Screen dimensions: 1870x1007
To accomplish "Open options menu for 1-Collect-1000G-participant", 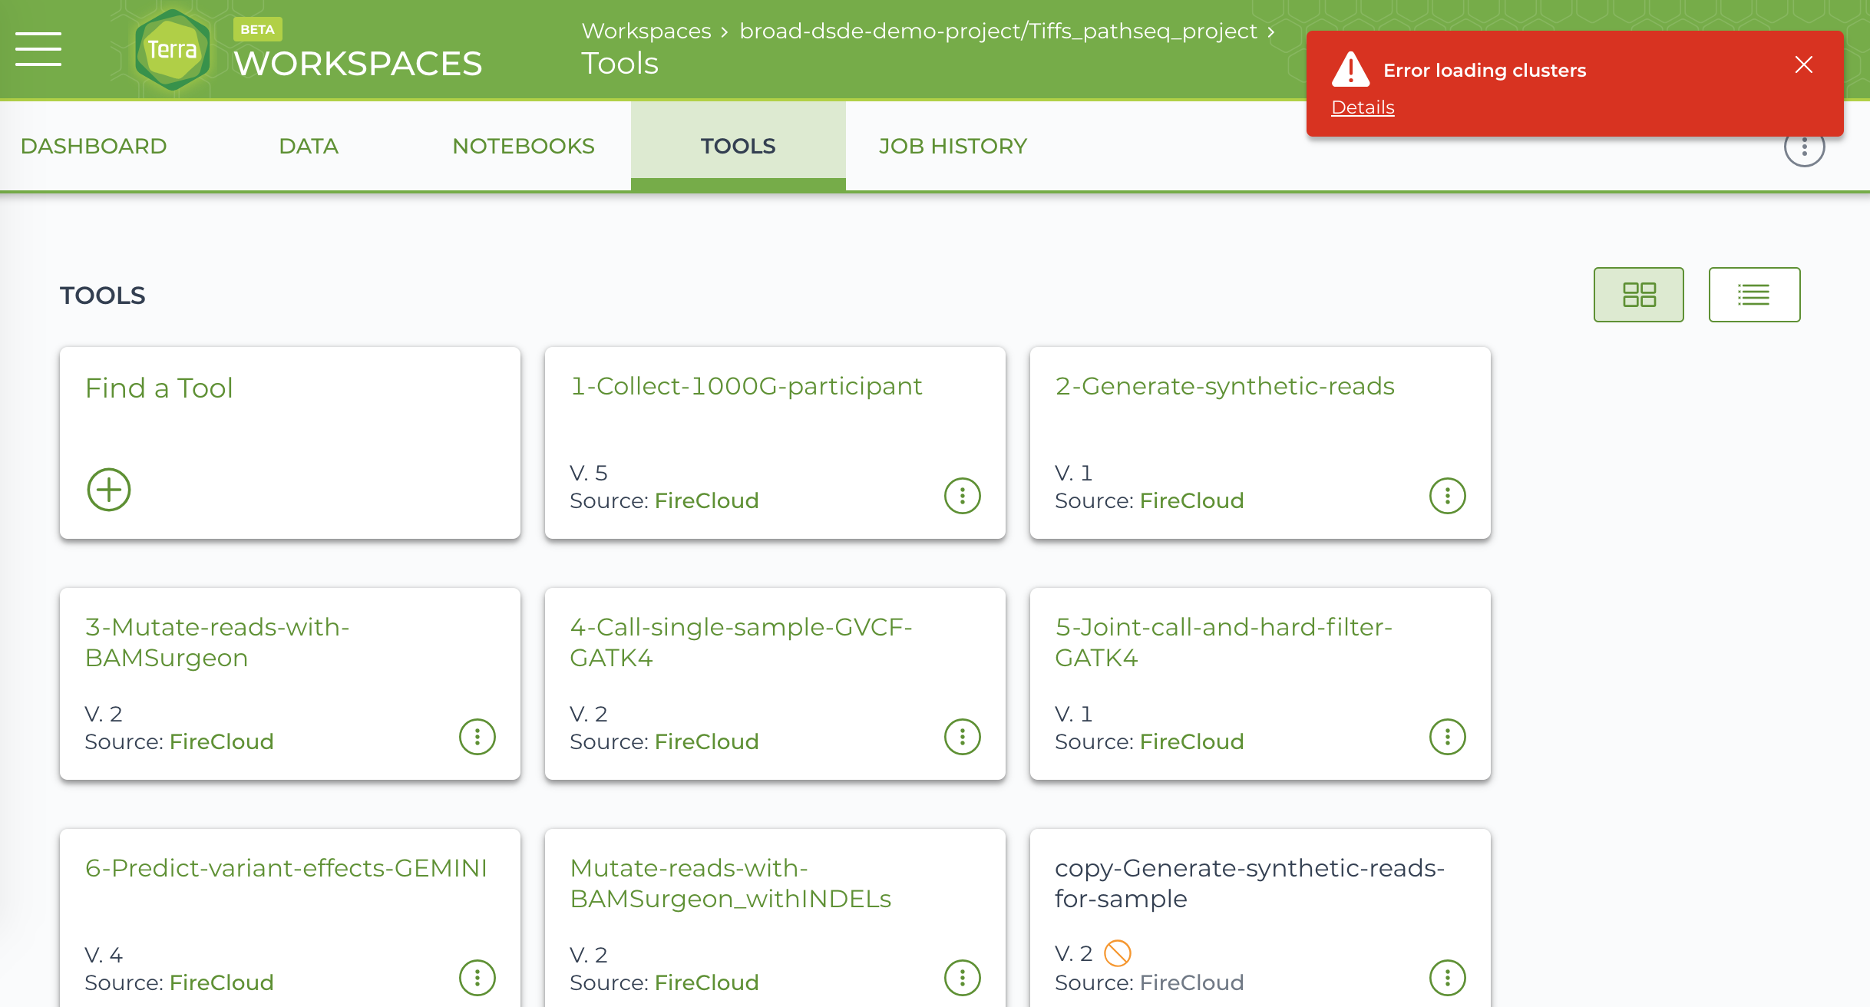I will pos(962,496).
